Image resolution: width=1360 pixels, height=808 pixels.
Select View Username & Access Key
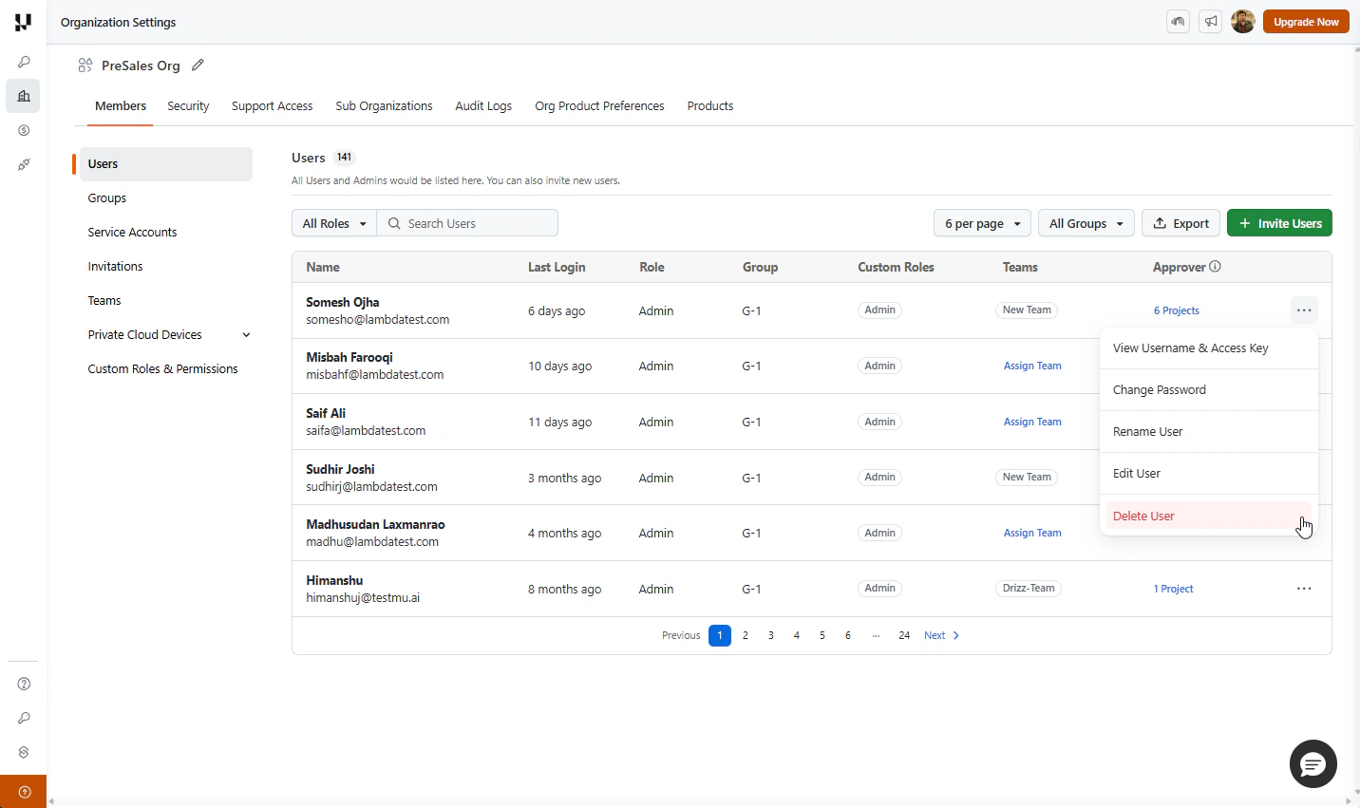(x=1208, y=348)
